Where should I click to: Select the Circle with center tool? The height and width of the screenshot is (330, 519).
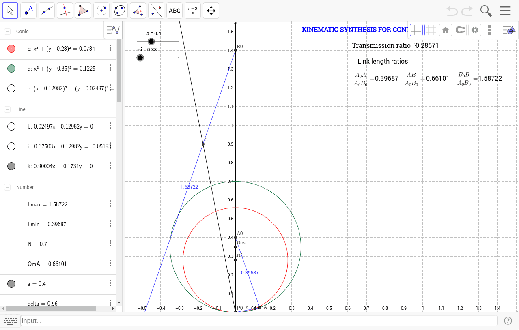tap(101, 11)
